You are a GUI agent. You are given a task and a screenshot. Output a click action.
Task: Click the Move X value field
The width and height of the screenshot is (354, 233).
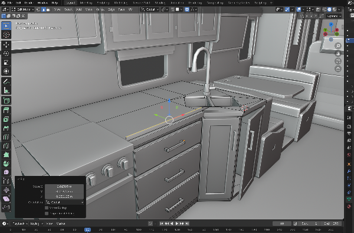pos(64,187)
